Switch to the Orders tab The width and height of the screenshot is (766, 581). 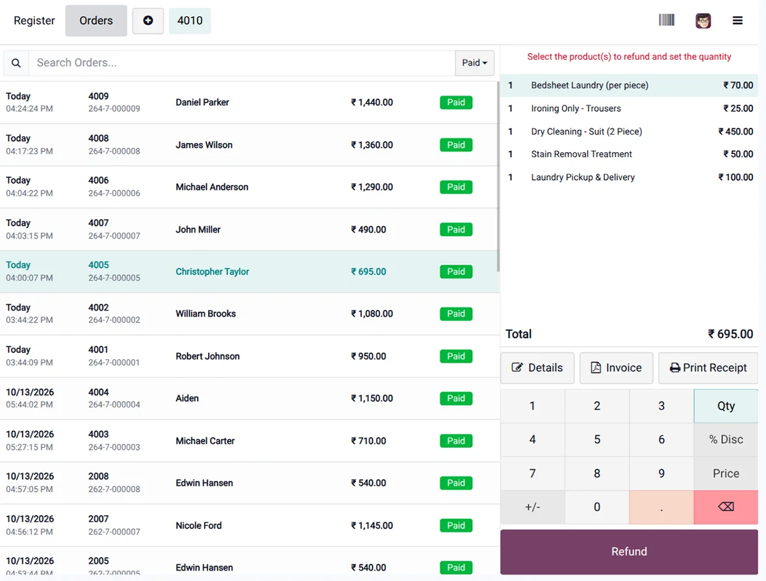tap(96, 21)
